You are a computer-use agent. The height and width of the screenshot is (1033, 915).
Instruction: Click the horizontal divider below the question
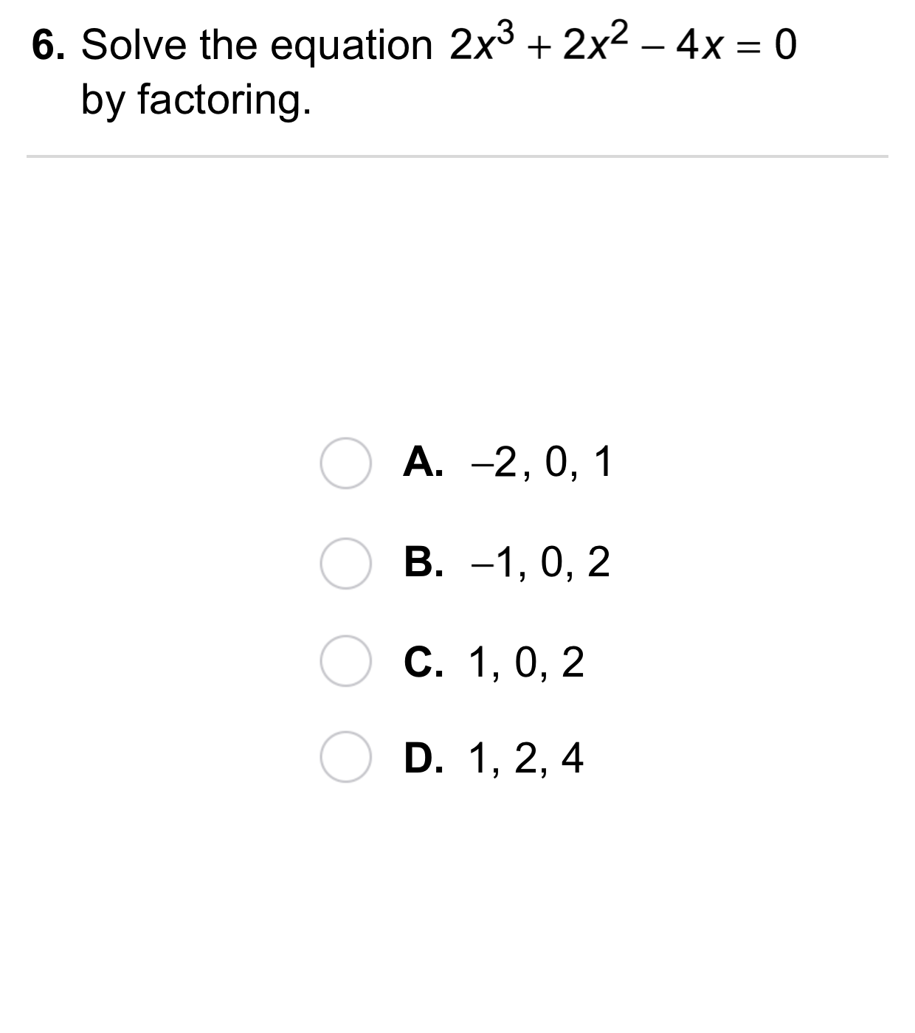pyautogui.click(x=457, y=156)
